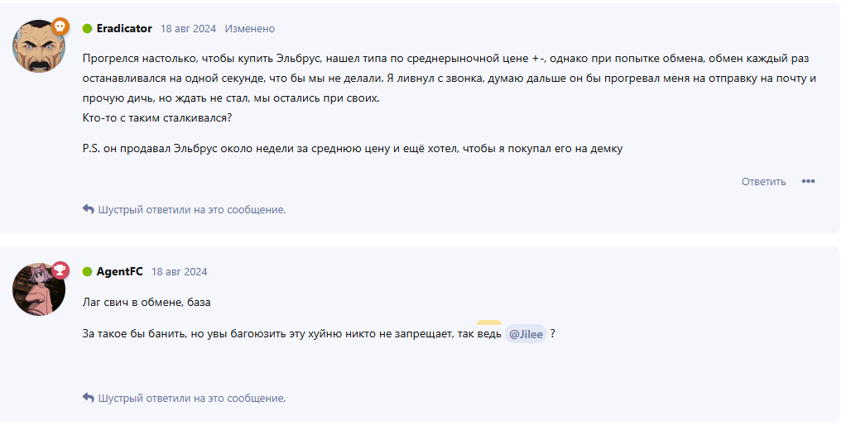
Task: Click the green online status dot beside Eradicator
Action: tap(87, 28)
